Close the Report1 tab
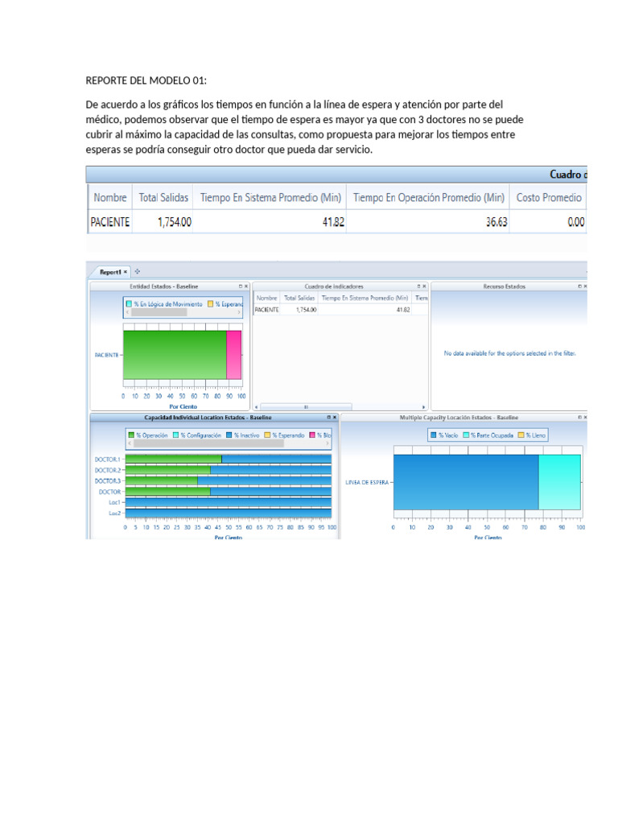The height and width of the screenshot is (824, 618). coord(125,272)
